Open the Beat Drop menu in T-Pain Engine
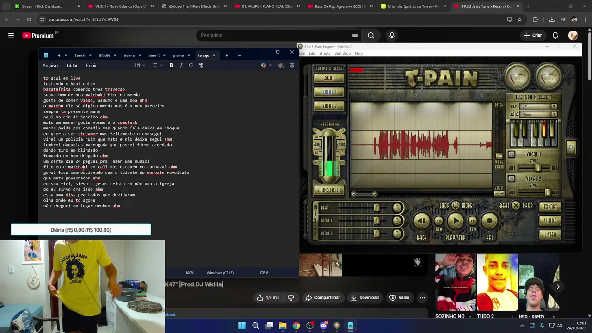The image size is (592, 333). click(342, 53)
